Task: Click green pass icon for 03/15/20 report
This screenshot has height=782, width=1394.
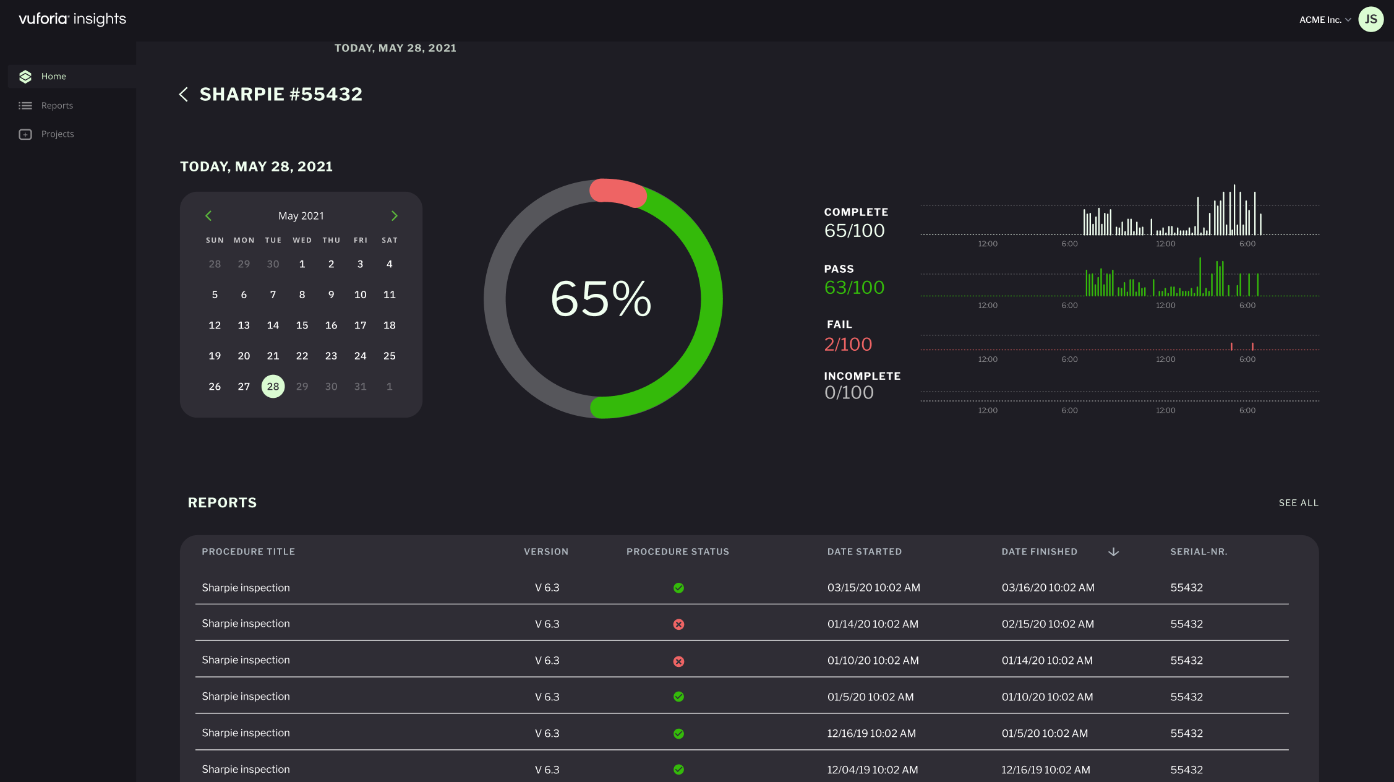Action: click(678, 588)
